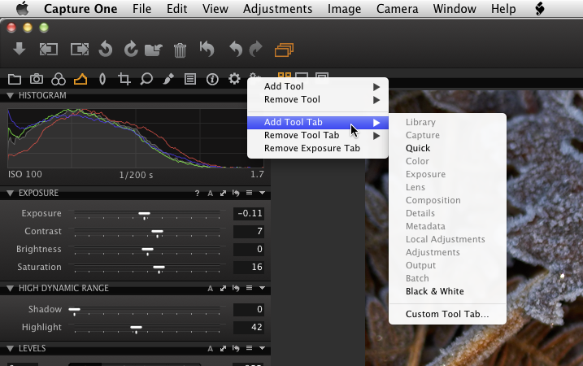Screen dimensions: 583x366
Task: Click the Rotate left toolbar icon
Action: tap(106, 49)
